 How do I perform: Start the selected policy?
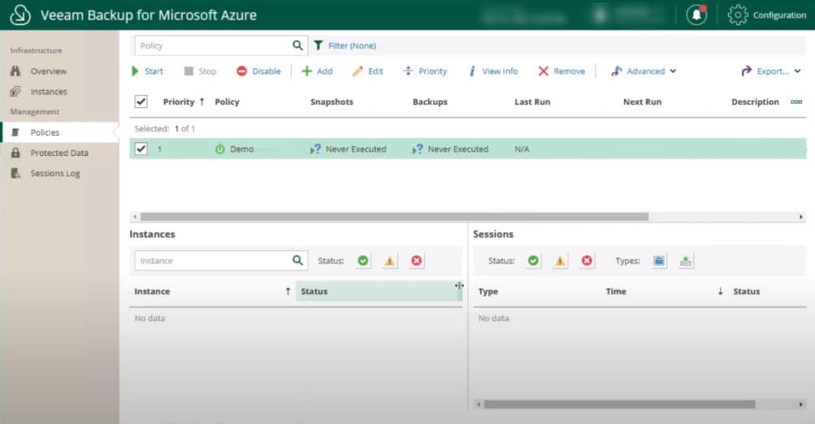click(x=148, y=71)
